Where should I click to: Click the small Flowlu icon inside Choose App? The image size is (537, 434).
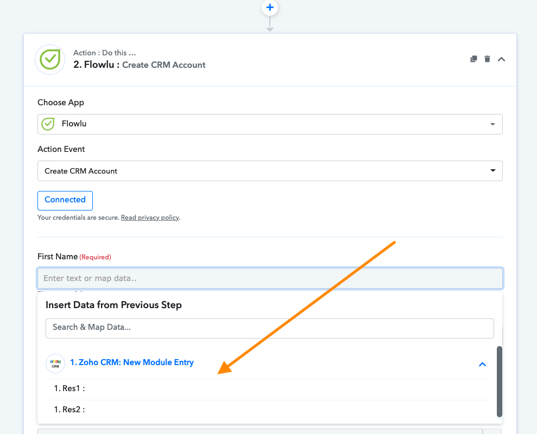[48, 124]
